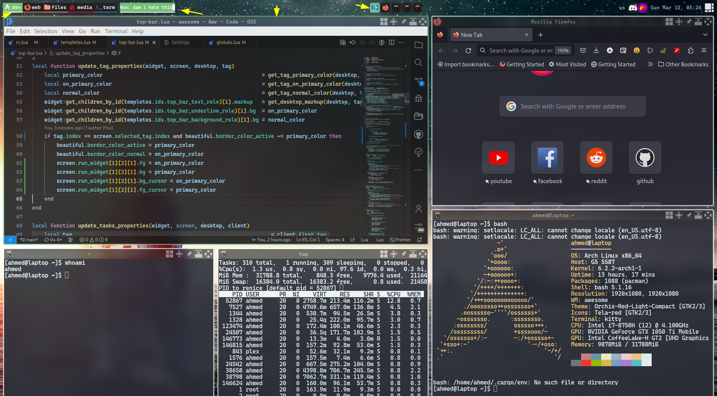Viewport: 717px width, 396px height.
Task: Open Firefox extensions puzzle icon
Action: 690,50
